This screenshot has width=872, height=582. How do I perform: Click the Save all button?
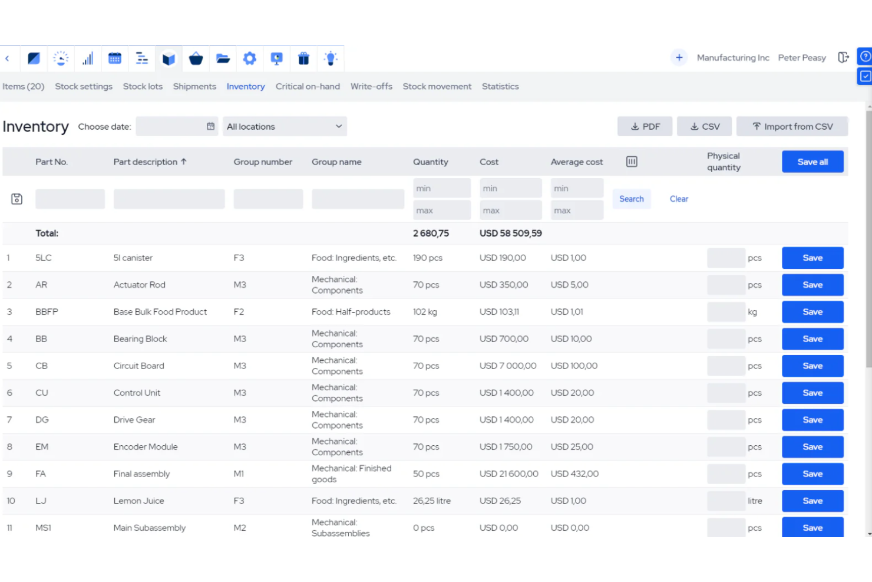click(x=812, y=162)
